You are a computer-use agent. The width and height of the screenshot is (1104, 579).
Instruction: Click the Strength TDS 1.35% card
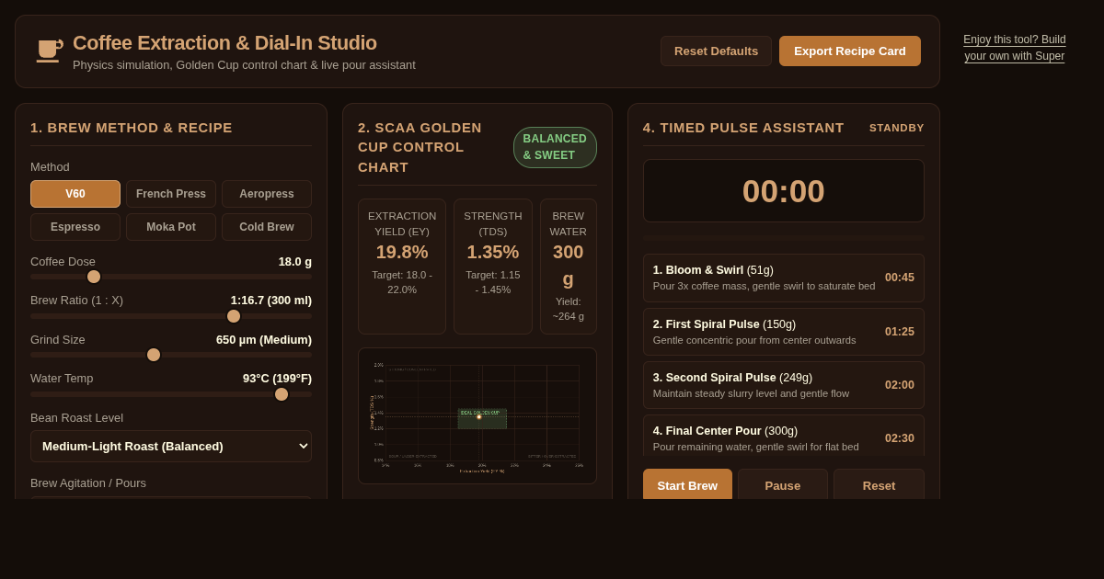(493, 267)
